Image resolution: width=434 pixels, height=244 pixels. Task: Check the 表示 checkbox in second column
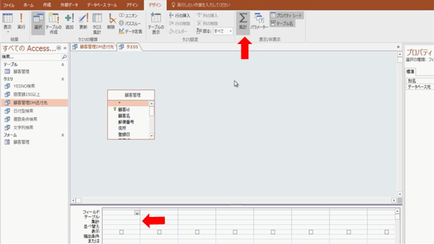(159, 232)
